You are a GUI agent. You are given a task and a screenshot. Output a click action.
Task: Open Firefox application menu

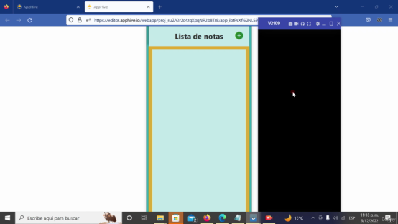click(391, 20)
